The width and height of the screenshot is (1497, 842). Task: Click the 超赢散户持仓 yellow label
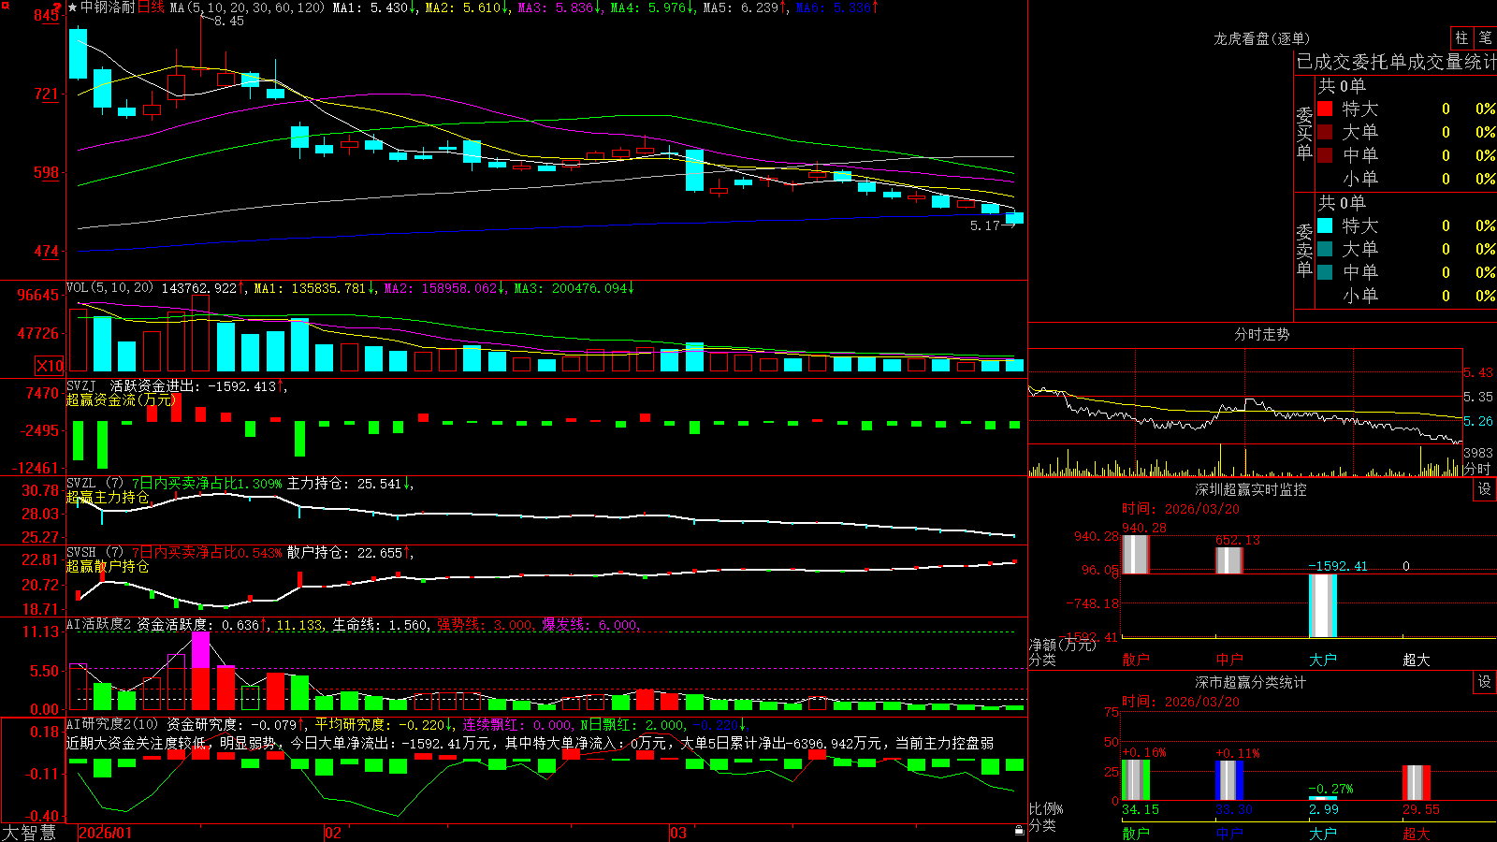[108, 566]
